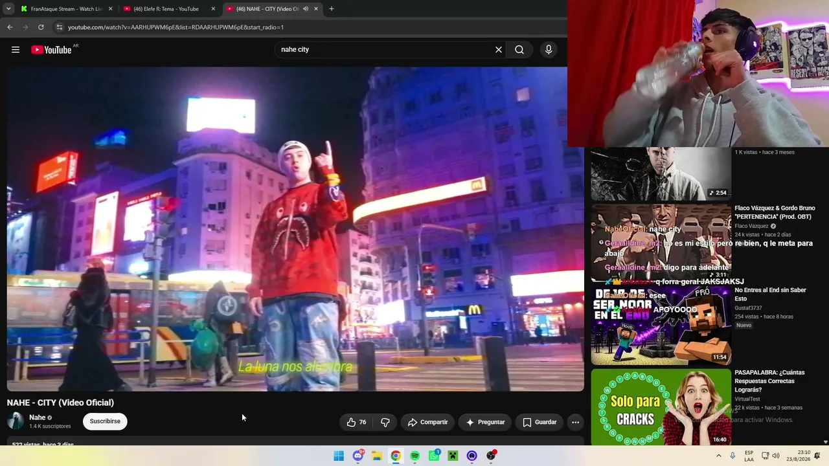Open the PASAPALABRA video title
829x466 pixels.
(x=769, y=381)
